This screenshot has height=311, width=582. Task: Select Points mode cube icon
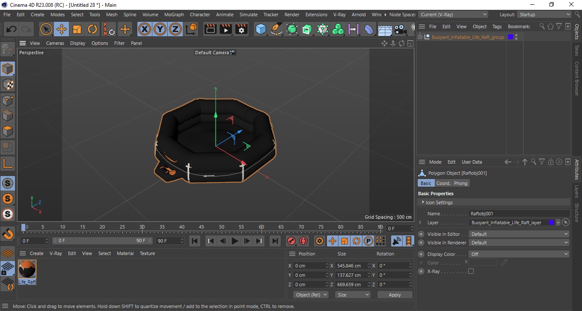tap(7, 100)
